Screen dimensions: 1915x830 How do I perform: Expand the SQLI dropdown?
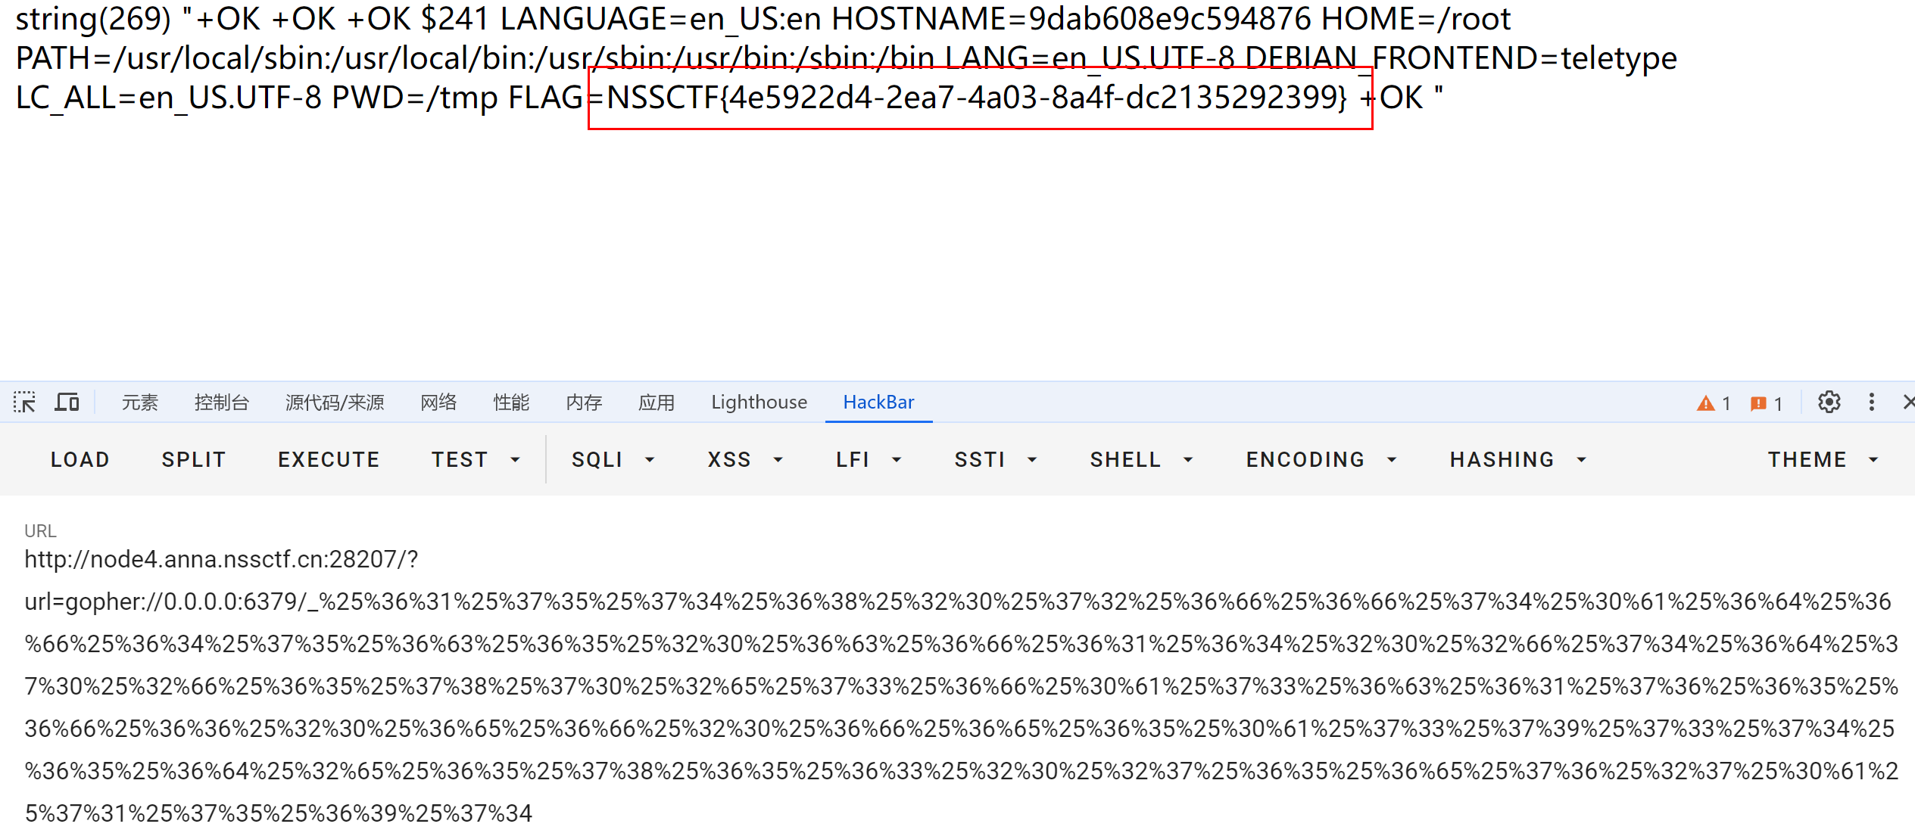613,459
